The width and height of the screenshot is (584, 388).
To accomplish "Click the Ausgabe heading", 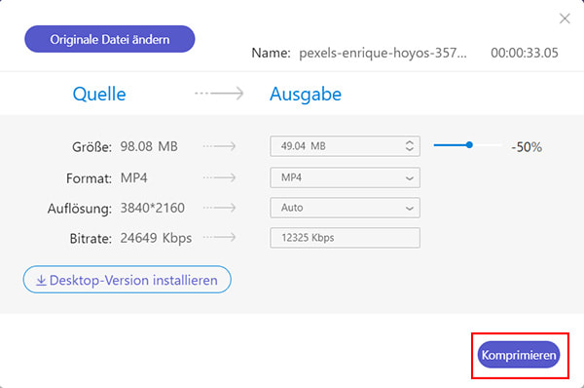I will point(306,94).
